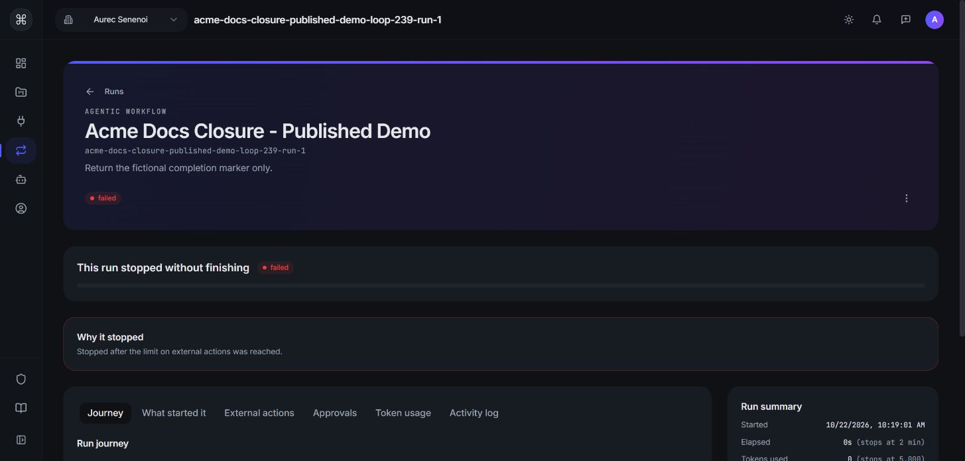
Task: Click the started time "10/22/2026, 10:19:01 AM"
Action: pos(875,425)
